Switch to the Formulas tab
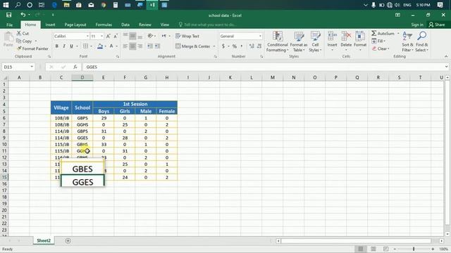The height and width of the screenshot is (253, 451). 104,25
